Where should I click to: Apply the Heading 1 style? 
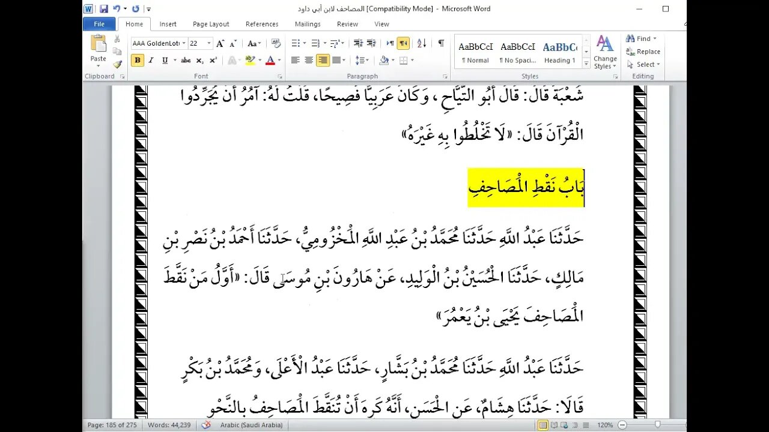click(559, 52)
